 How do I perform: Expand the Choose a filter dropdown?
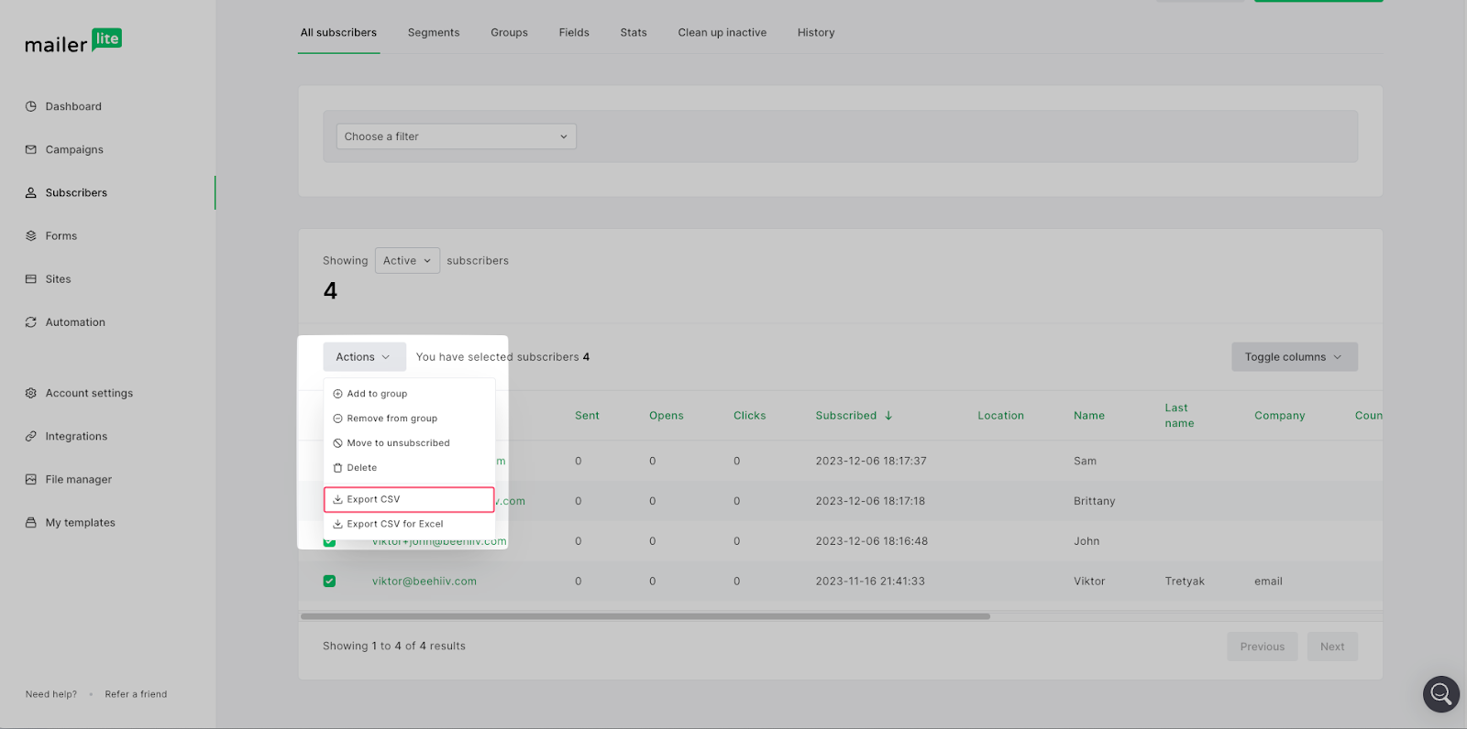[x=456, y=136]
